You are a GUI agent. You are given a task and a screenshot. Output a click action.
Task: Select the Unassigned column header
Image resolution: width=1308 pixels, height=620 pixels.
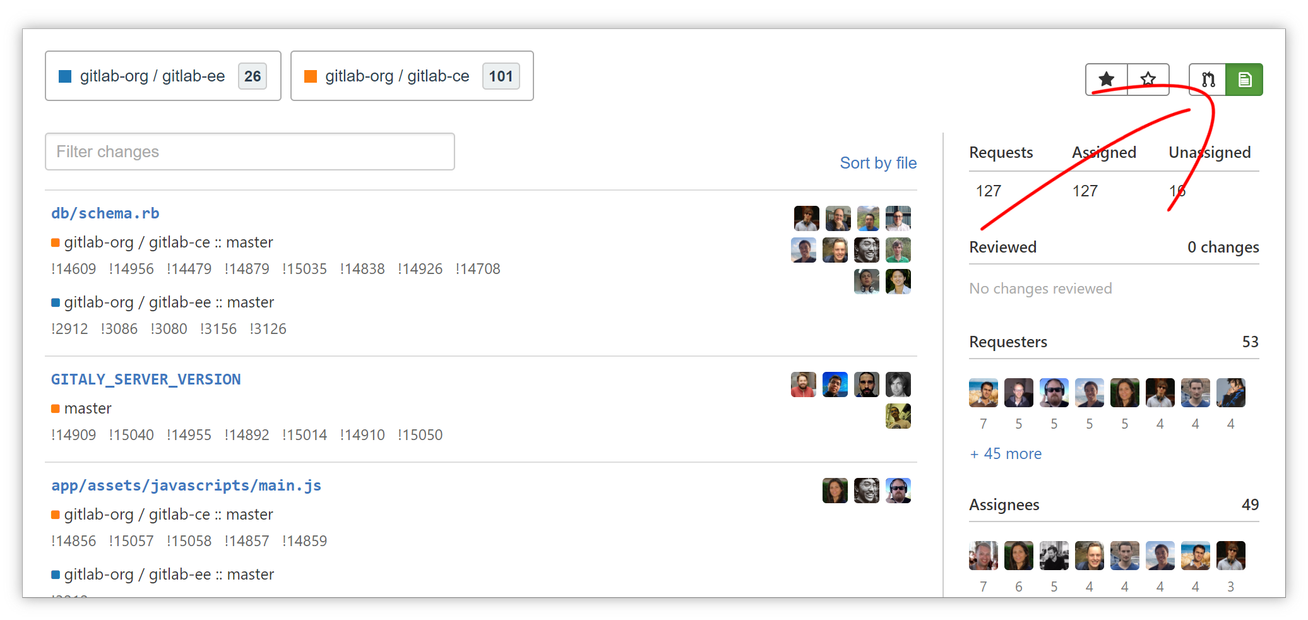pyautogui.click(x=1210, y=152)
